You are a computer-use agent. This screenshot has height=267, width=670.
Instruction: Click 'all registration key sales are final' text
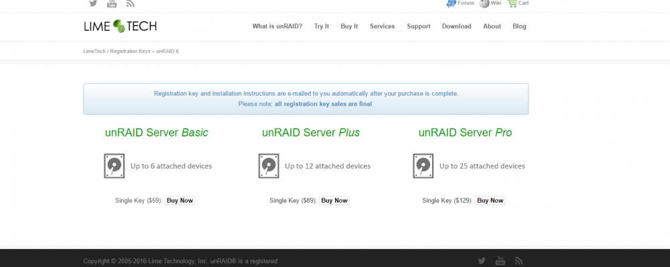point(323,104)
